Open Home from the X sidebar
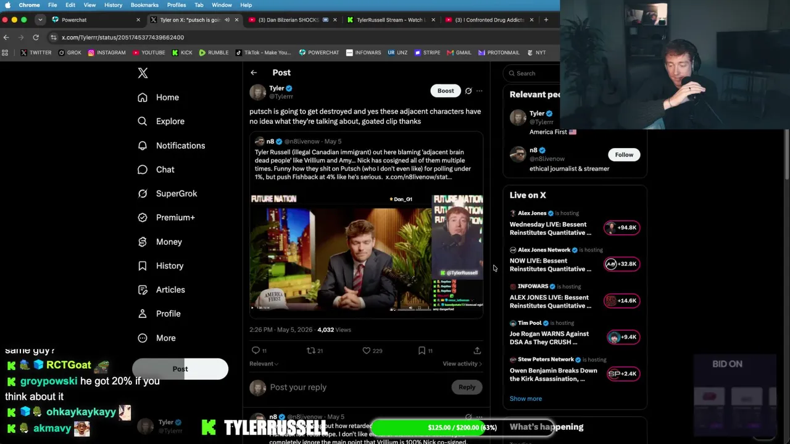The height and width of the screenshot is (444, 790). [x=159, y=97]
